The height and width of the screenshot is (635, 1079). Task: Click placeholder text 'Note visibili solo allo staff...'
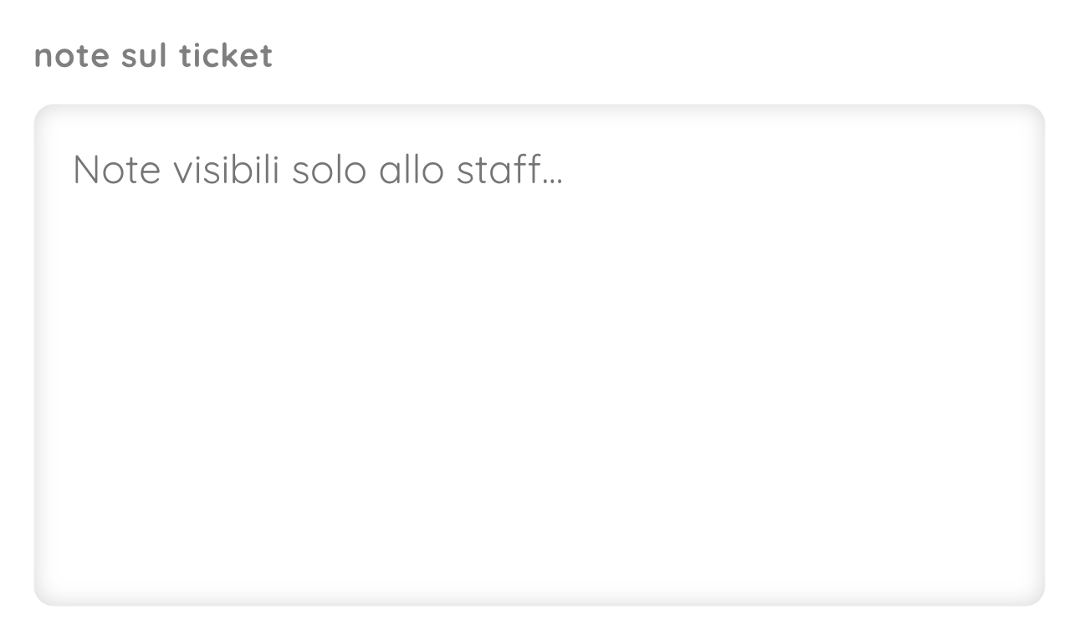click(x=318, y=170)
